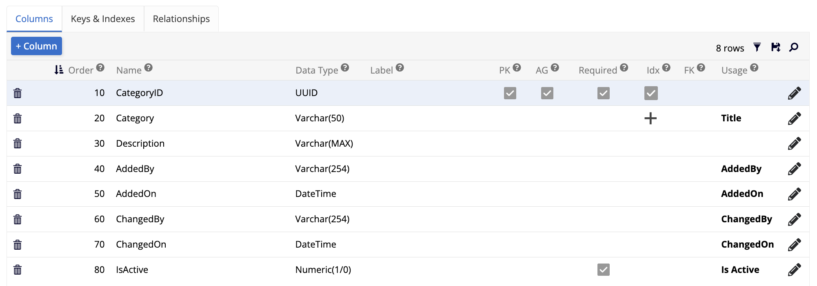Click the ChangedOn column name cell

141,244
